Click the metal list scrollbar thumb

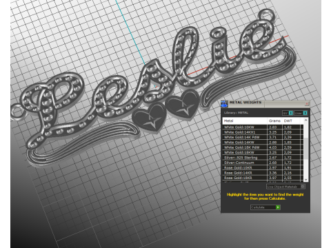305,148
